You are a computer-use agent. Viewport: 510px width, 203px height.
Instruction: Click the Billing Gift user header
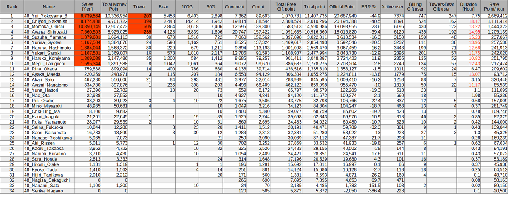pyautogui.click(x=416, y=7)
